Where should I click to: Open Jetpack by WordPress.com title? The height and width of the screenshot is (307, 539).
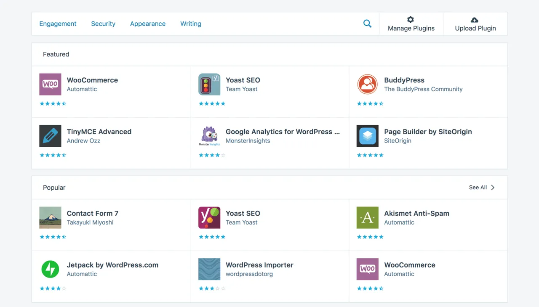pos(112,265)
